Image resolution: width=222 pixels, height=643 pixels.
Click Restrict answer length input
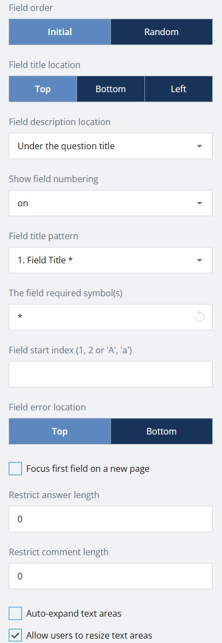[x=111, y=519]
